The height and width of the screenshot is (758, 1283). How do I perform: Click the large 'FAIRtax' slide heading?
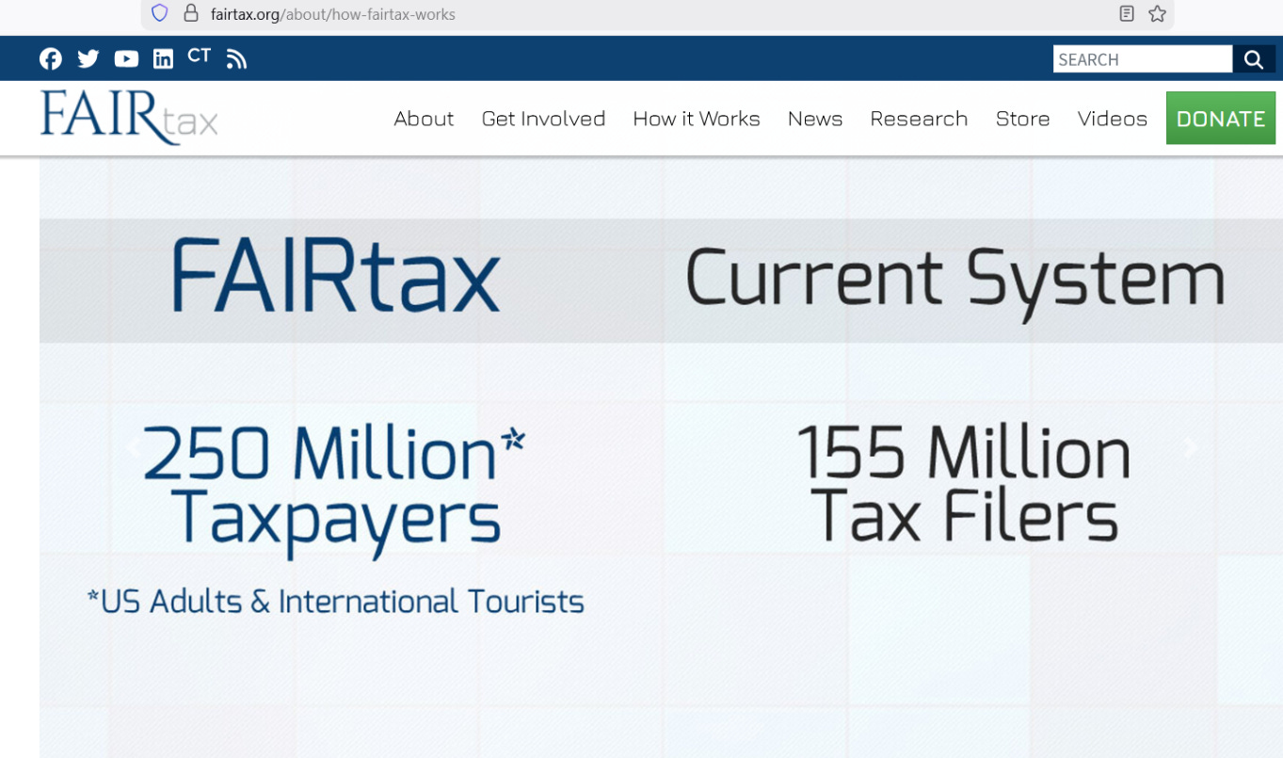tap(334, 275)
